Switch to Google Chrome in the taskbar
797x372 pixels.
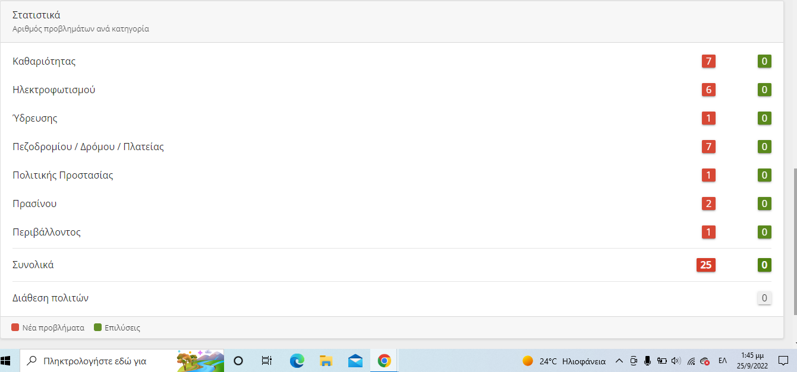pos(384,361)
